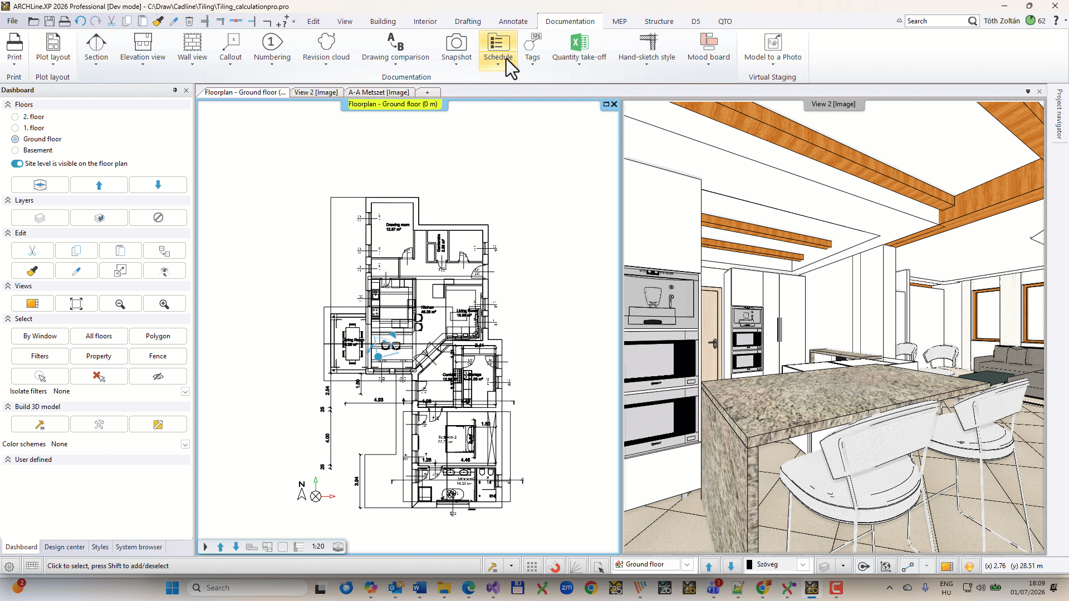Collapse the Build 3D model section
Viewport: 1069px width, 601px height.
click(x=8, y=407)
